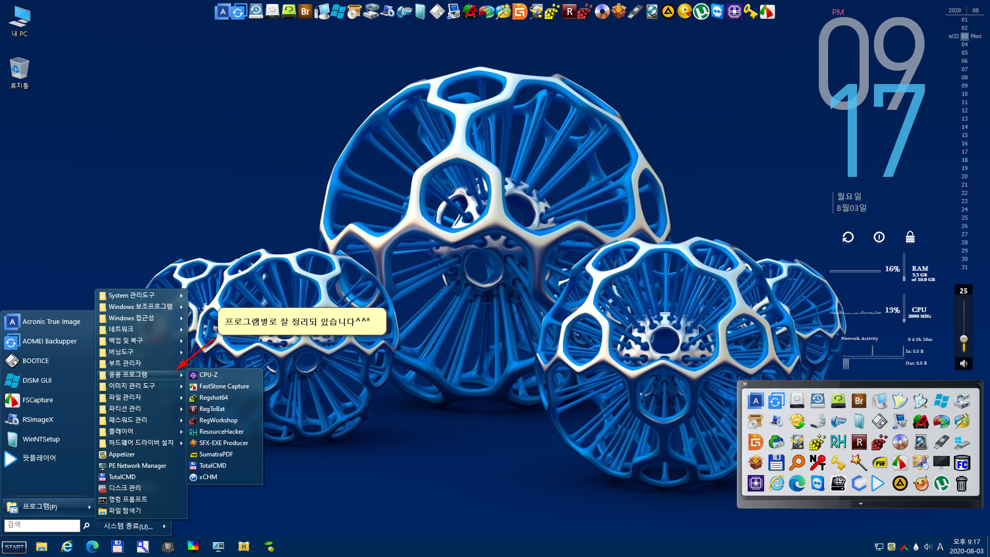Open the 내 PC desktop icon

(20, 22)
